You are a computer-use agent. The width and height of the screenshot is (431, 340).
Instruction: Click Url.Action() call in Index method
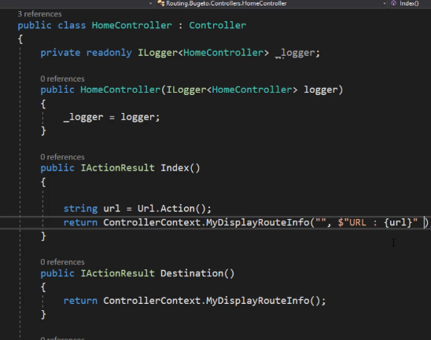pos(174,209)
